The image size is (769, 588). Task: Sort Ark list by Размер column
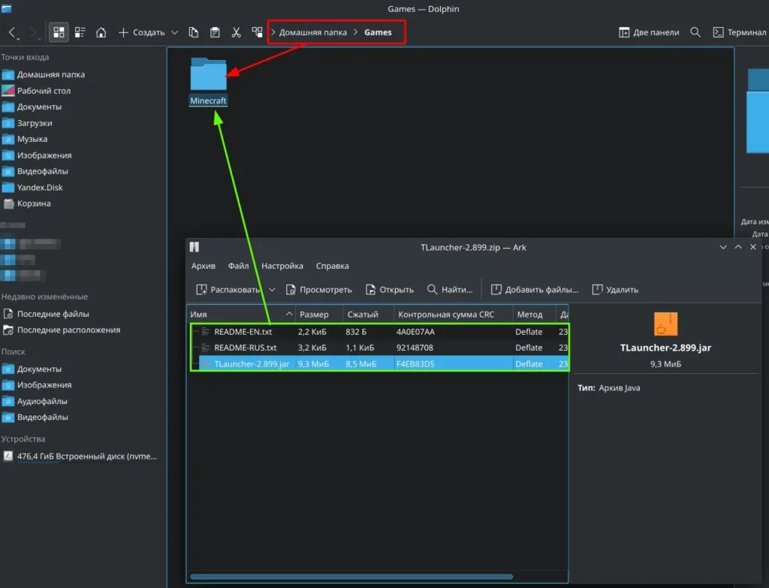pos(318,315)
